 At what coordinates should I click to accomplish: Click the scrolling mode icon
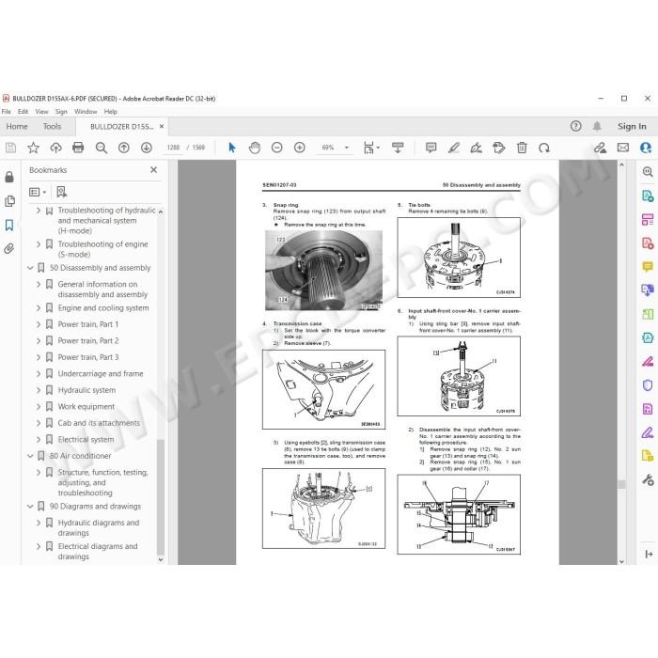click(398, 148)
